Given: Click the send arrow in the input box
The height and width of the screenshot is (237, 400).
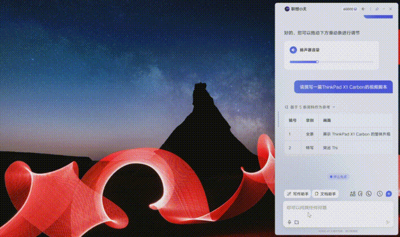Looking at the screenshot, I should [387, 222].
